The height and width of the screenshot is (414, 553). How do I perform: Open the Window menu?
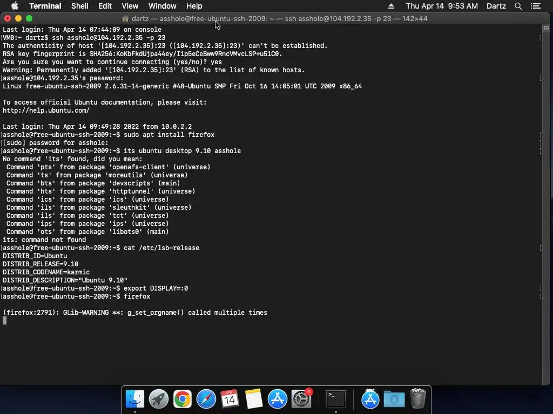pyautogui.click(x=162, y=6)
